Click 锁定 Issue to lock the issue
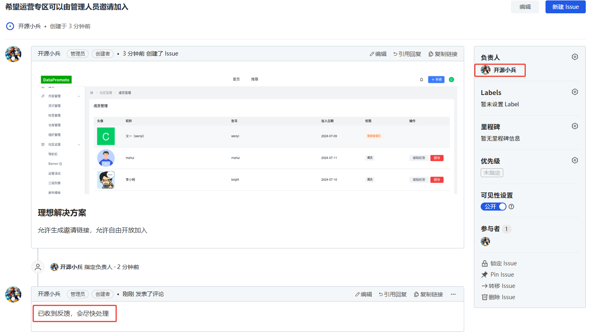The height and width of the screenshot is (335, 589). point(499,263)
